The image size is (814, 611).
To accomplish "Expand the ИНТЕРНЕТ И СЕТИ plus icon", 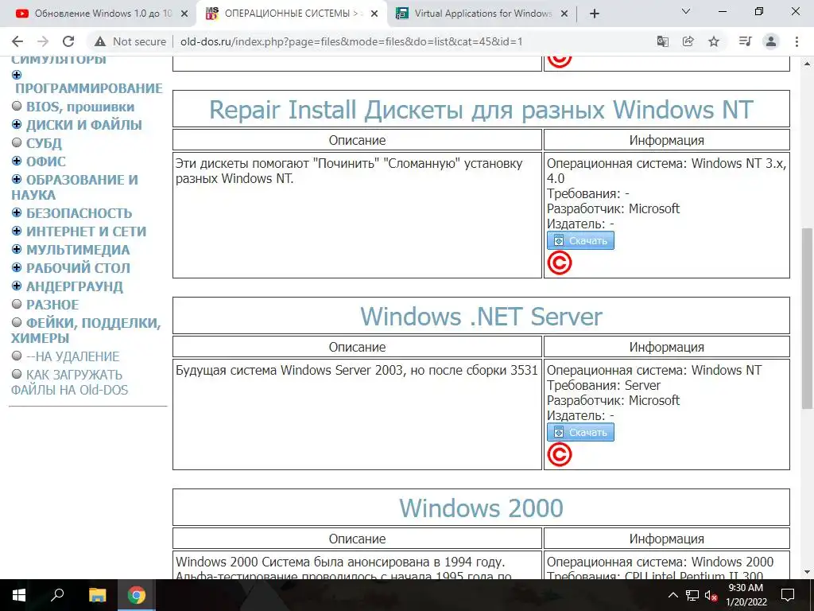I will coord(17,232).
